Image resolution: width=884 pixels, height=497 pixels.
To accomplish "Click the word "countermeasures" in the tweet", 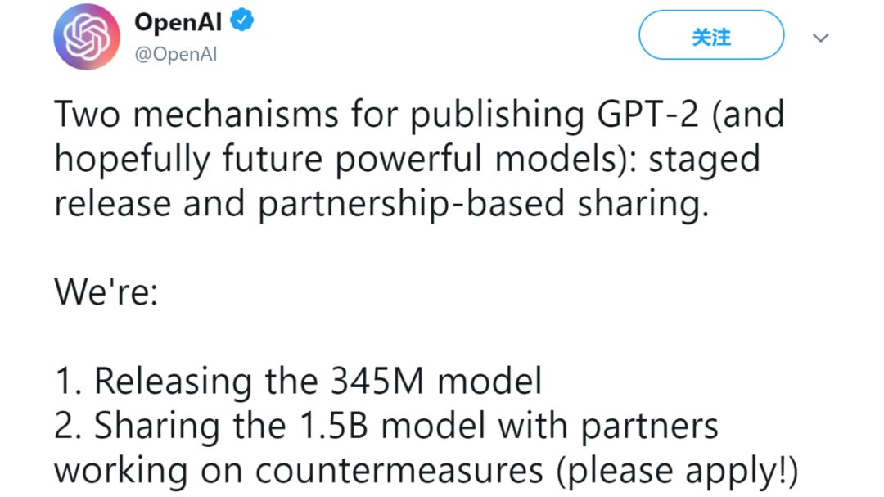I will [x=399, y=471].
